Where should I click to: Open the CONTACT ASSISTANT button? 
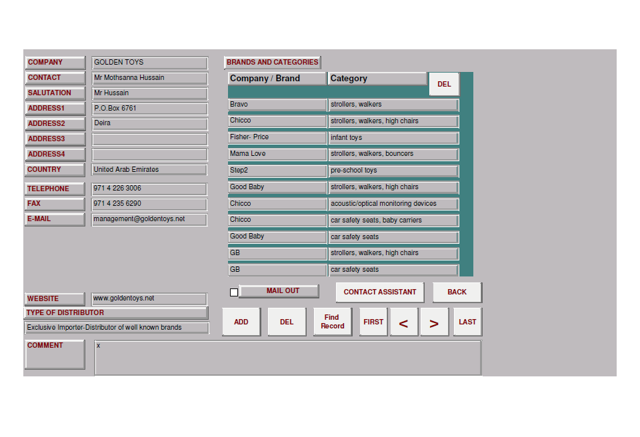379,292
